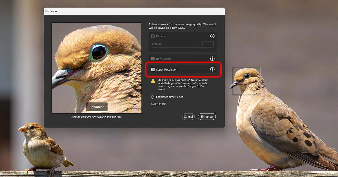The image size is (338, 177).
Task: Disable the Super Resolution checkbox
Action: (153, 69)
